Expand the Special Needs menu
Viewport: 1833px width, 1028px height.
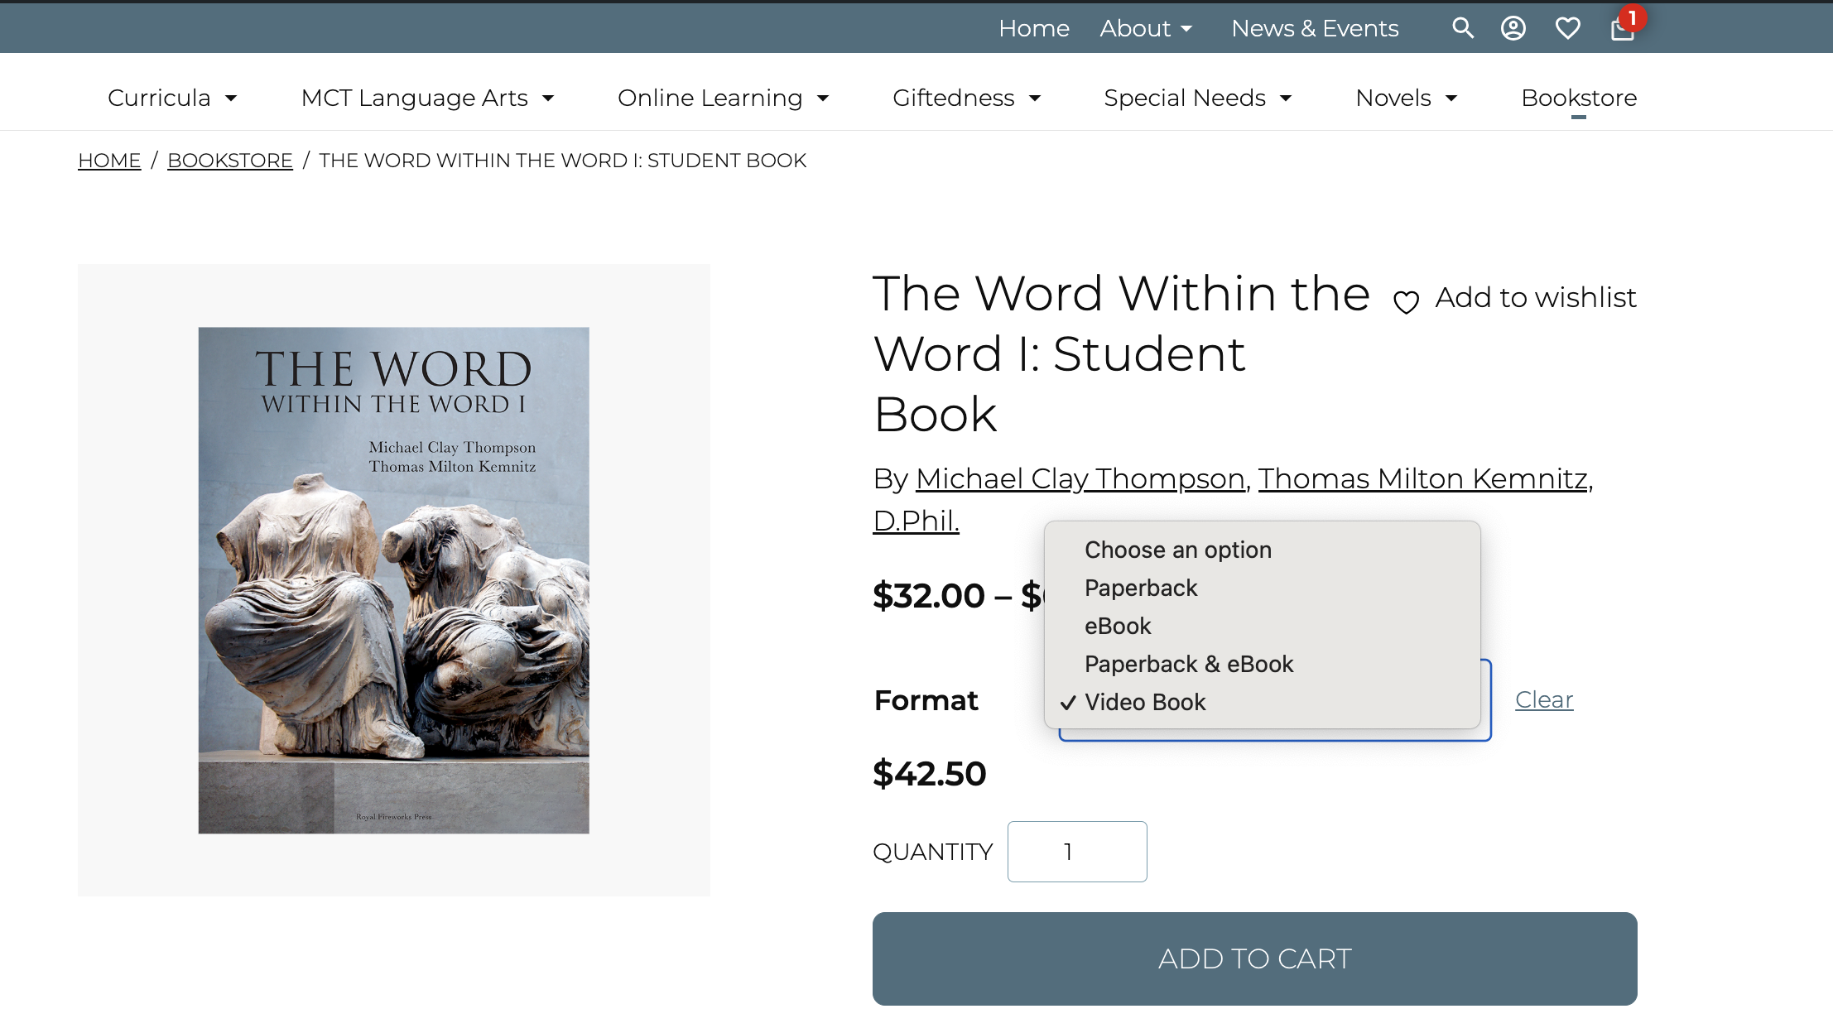(1197, 98)
